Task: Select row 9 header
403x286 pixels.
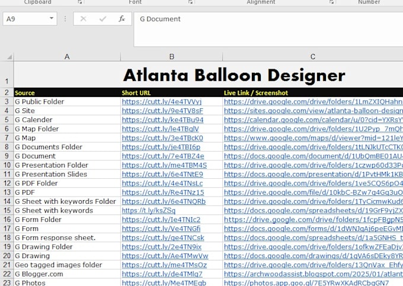Action: point(7,156)
